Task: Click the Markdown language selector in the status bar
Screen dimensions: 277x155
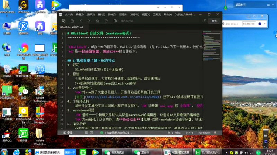Action: click(204, 133)
